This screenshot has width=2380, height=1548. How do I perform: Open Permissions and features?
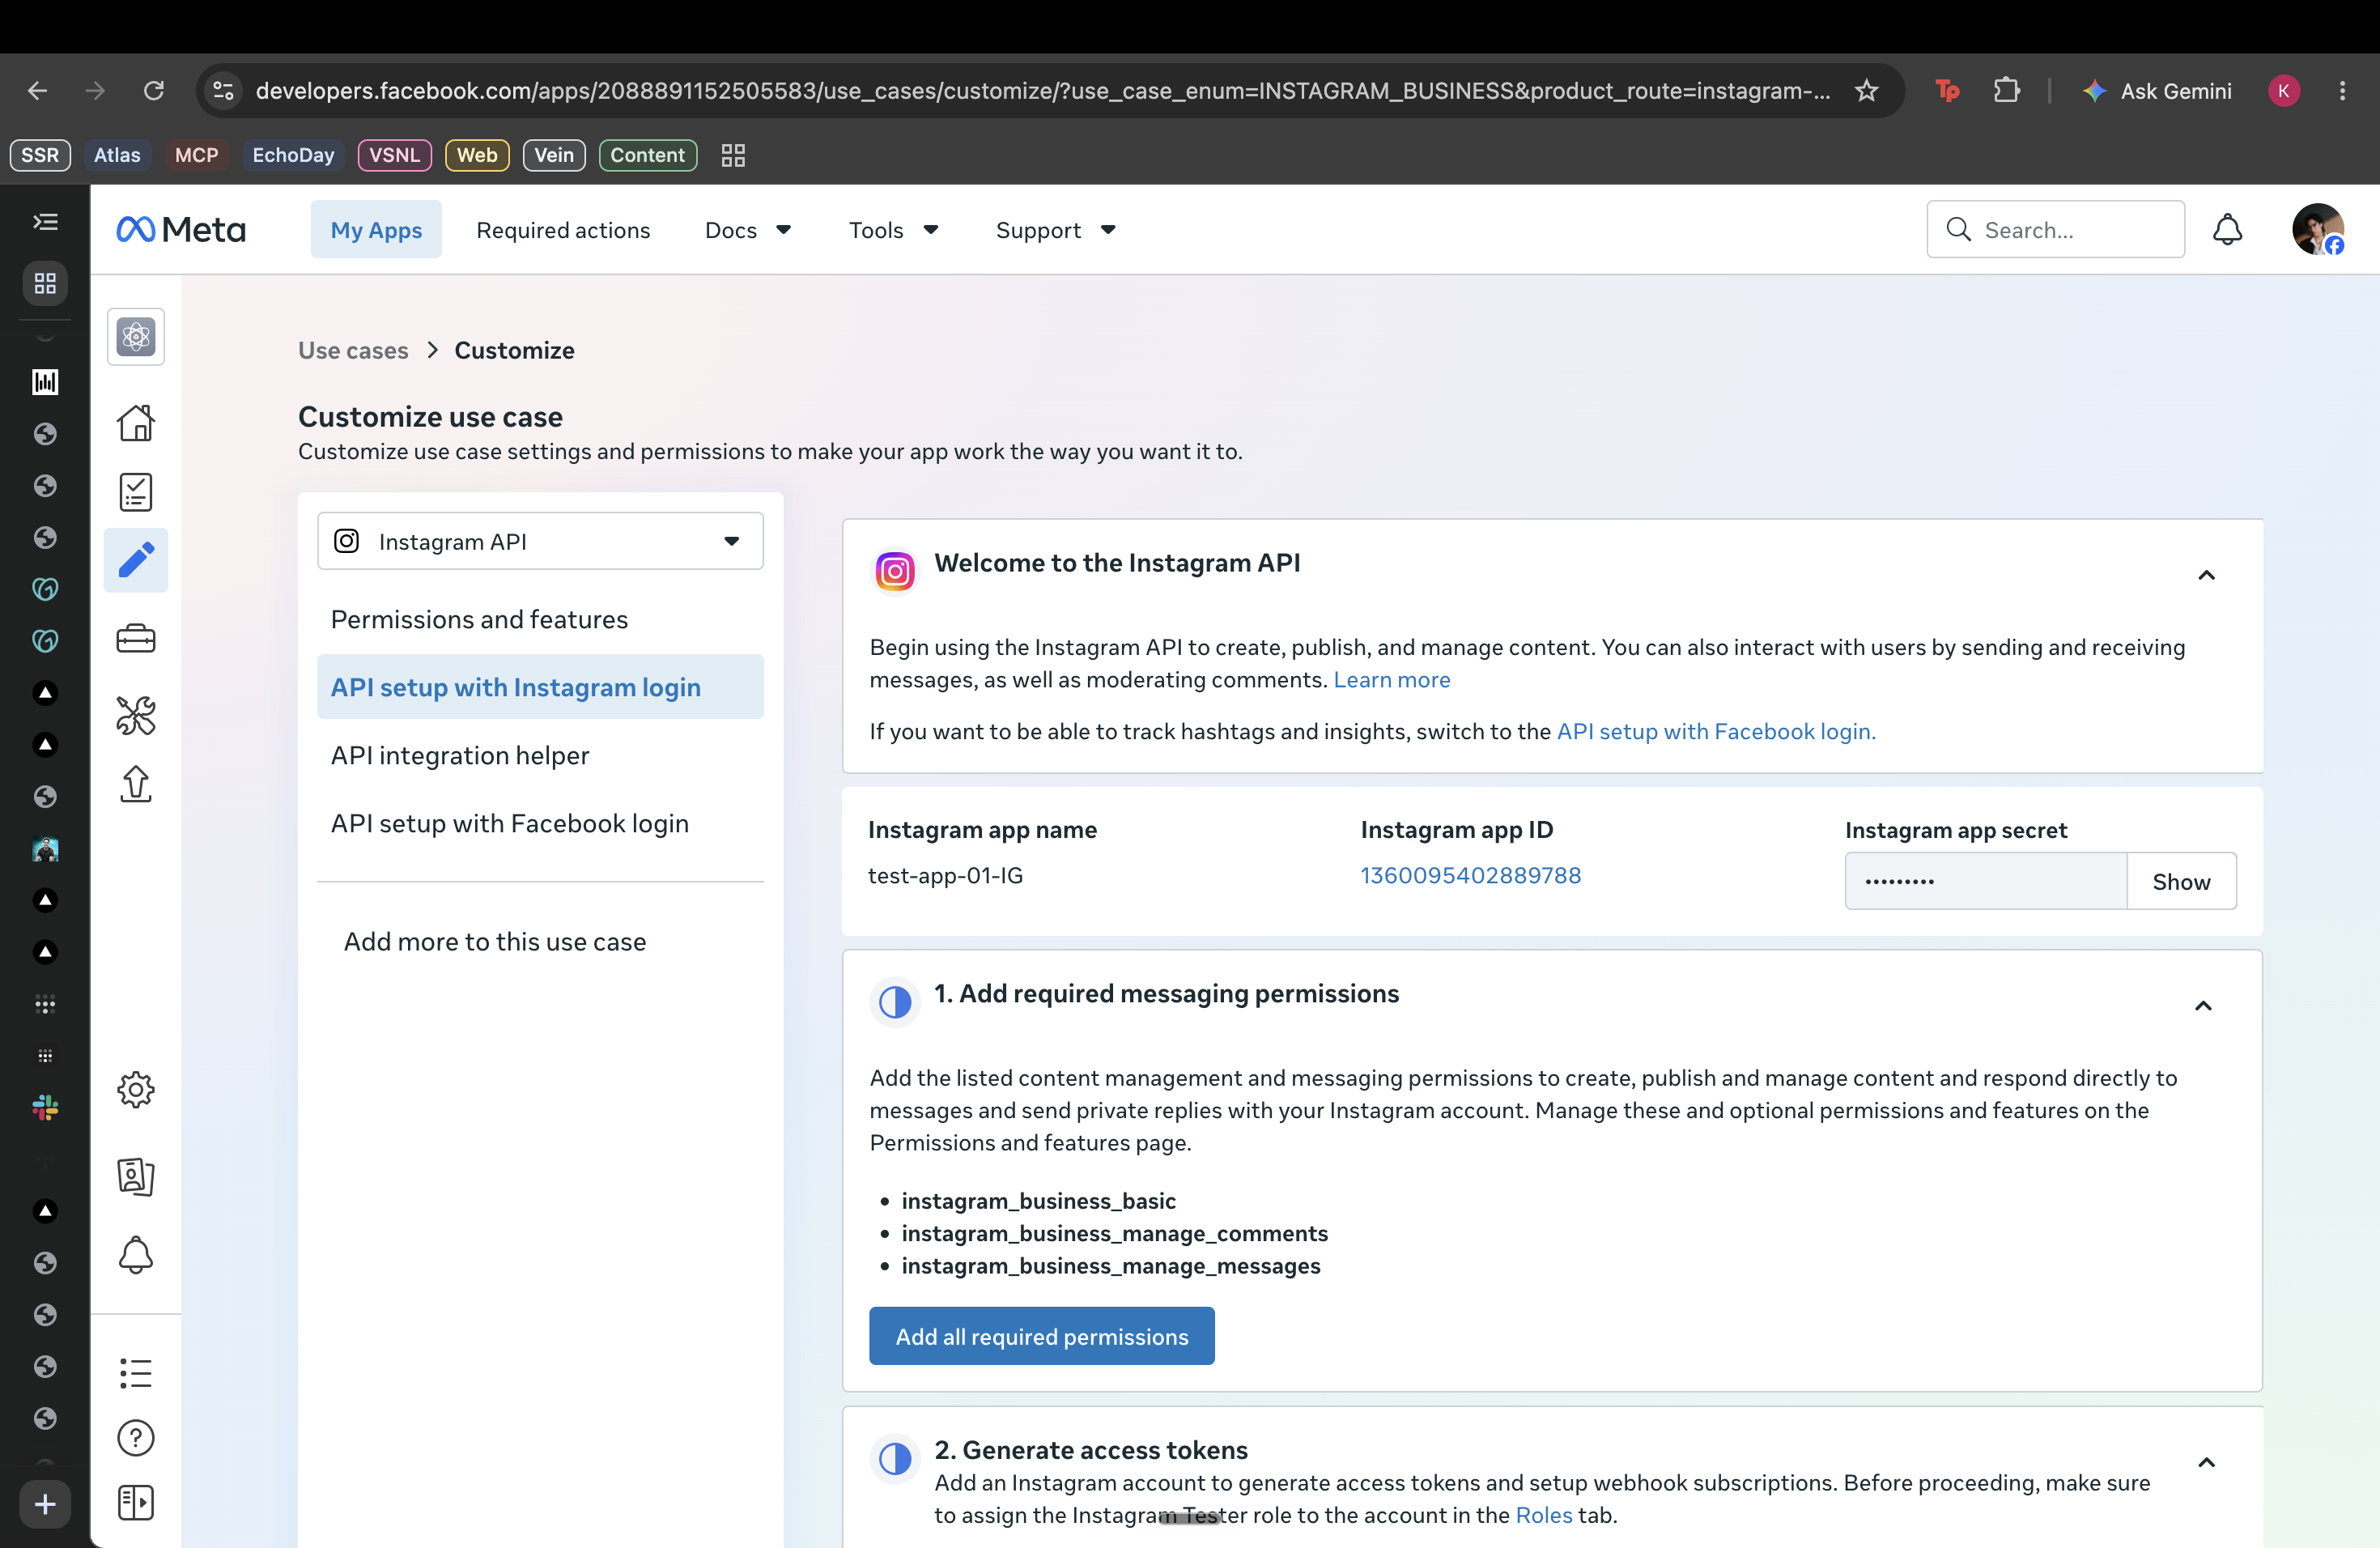(x=540, y=619)
